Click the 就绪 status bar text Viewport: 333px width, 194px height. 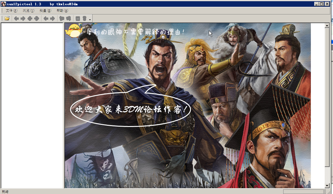pos(5,192)
